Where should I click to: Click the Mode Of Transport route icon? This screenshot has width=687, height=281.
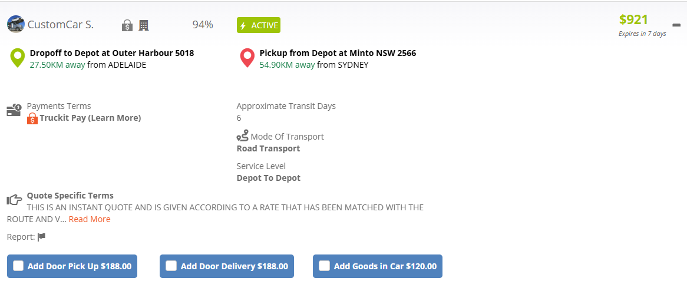(x=242, y=136)
